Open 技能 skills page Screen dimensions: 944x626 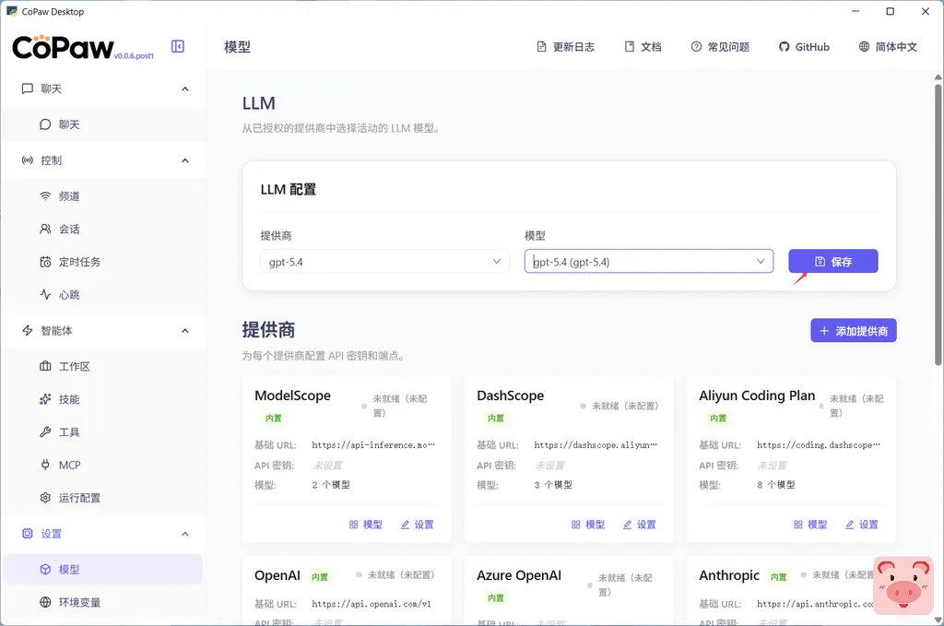click(x=103, y=399)
